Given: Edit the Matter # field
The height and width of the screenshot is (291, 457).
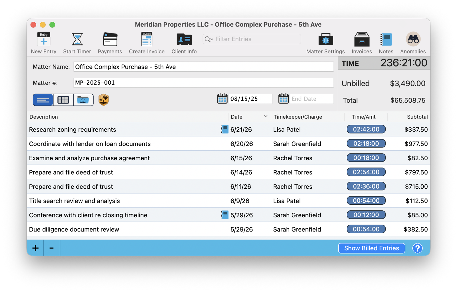Looking at the screenshot, I should pyautogui.click(x=203, y=83).
